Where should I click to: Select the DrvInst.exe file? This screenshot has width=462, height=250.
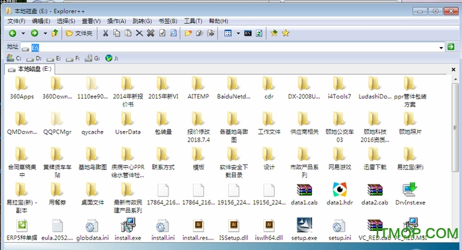coord(410,194)
